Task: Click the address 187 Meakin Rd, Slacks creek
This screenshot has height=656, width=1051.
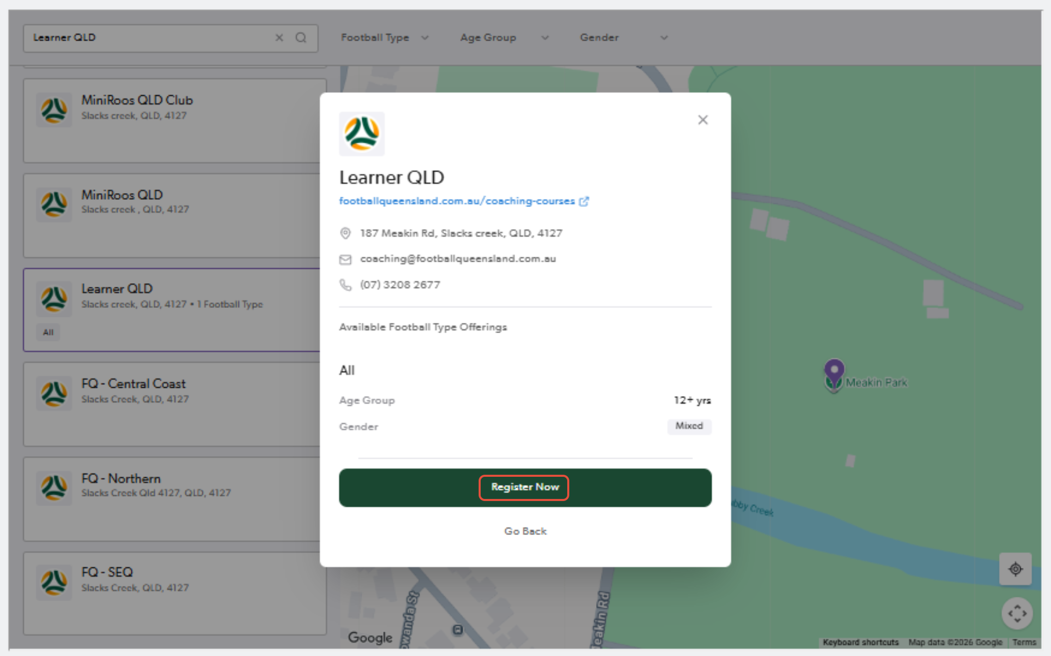Action: coord(461,233)
